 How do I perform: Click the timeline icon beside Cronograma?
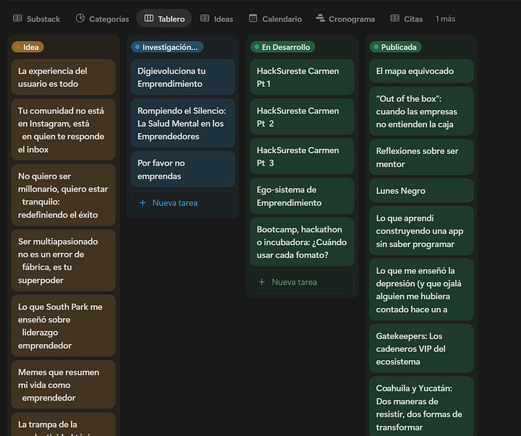321,18
